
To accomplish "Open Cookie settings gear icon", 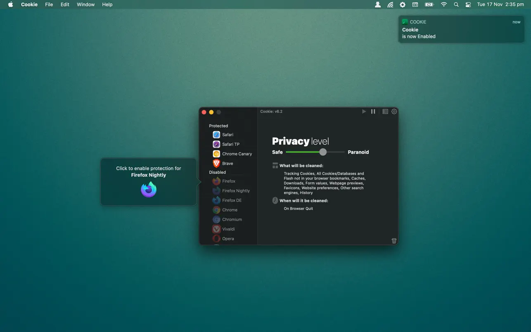I will click(394, 111).
